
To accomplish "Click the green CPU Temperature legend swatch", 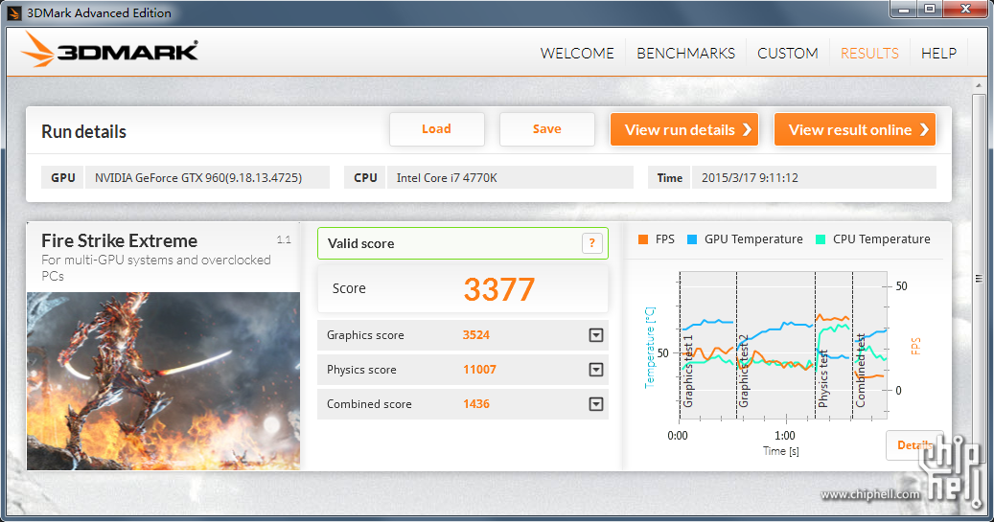I will (x=821, y=239).
